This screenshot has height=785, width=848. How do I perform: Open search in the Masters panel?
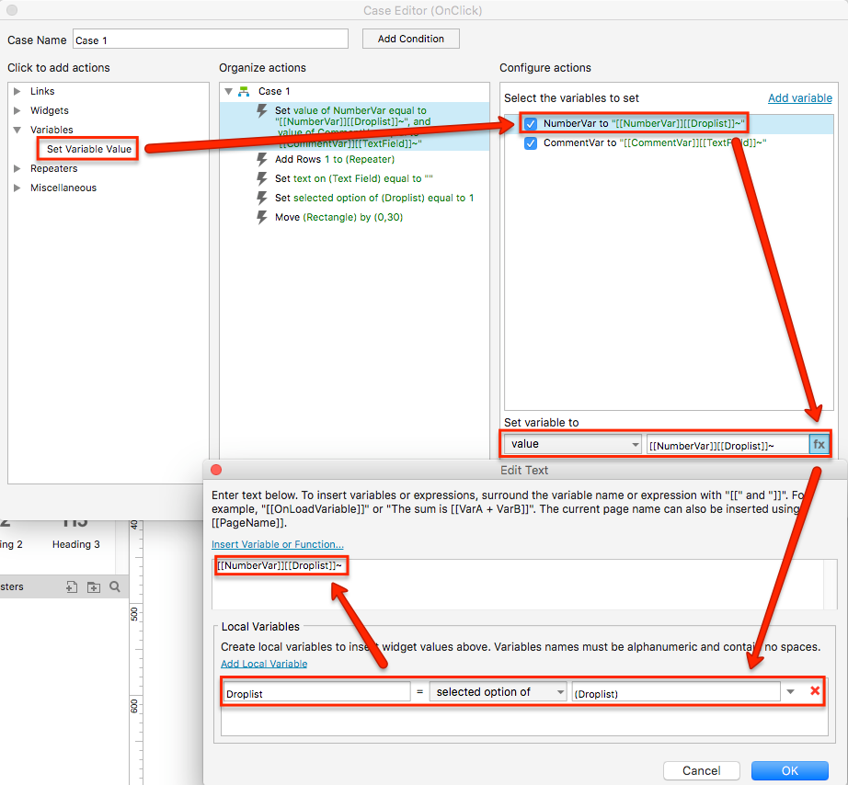[115, 586]
